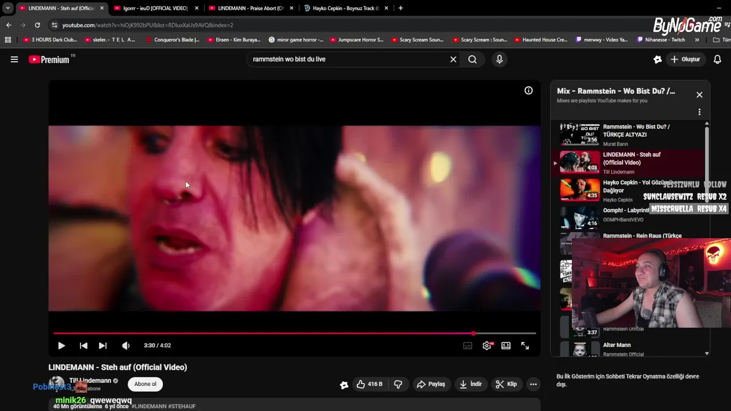731x411 pixels.
Task: Create a clip with Klip button
Action: (507, 384)
